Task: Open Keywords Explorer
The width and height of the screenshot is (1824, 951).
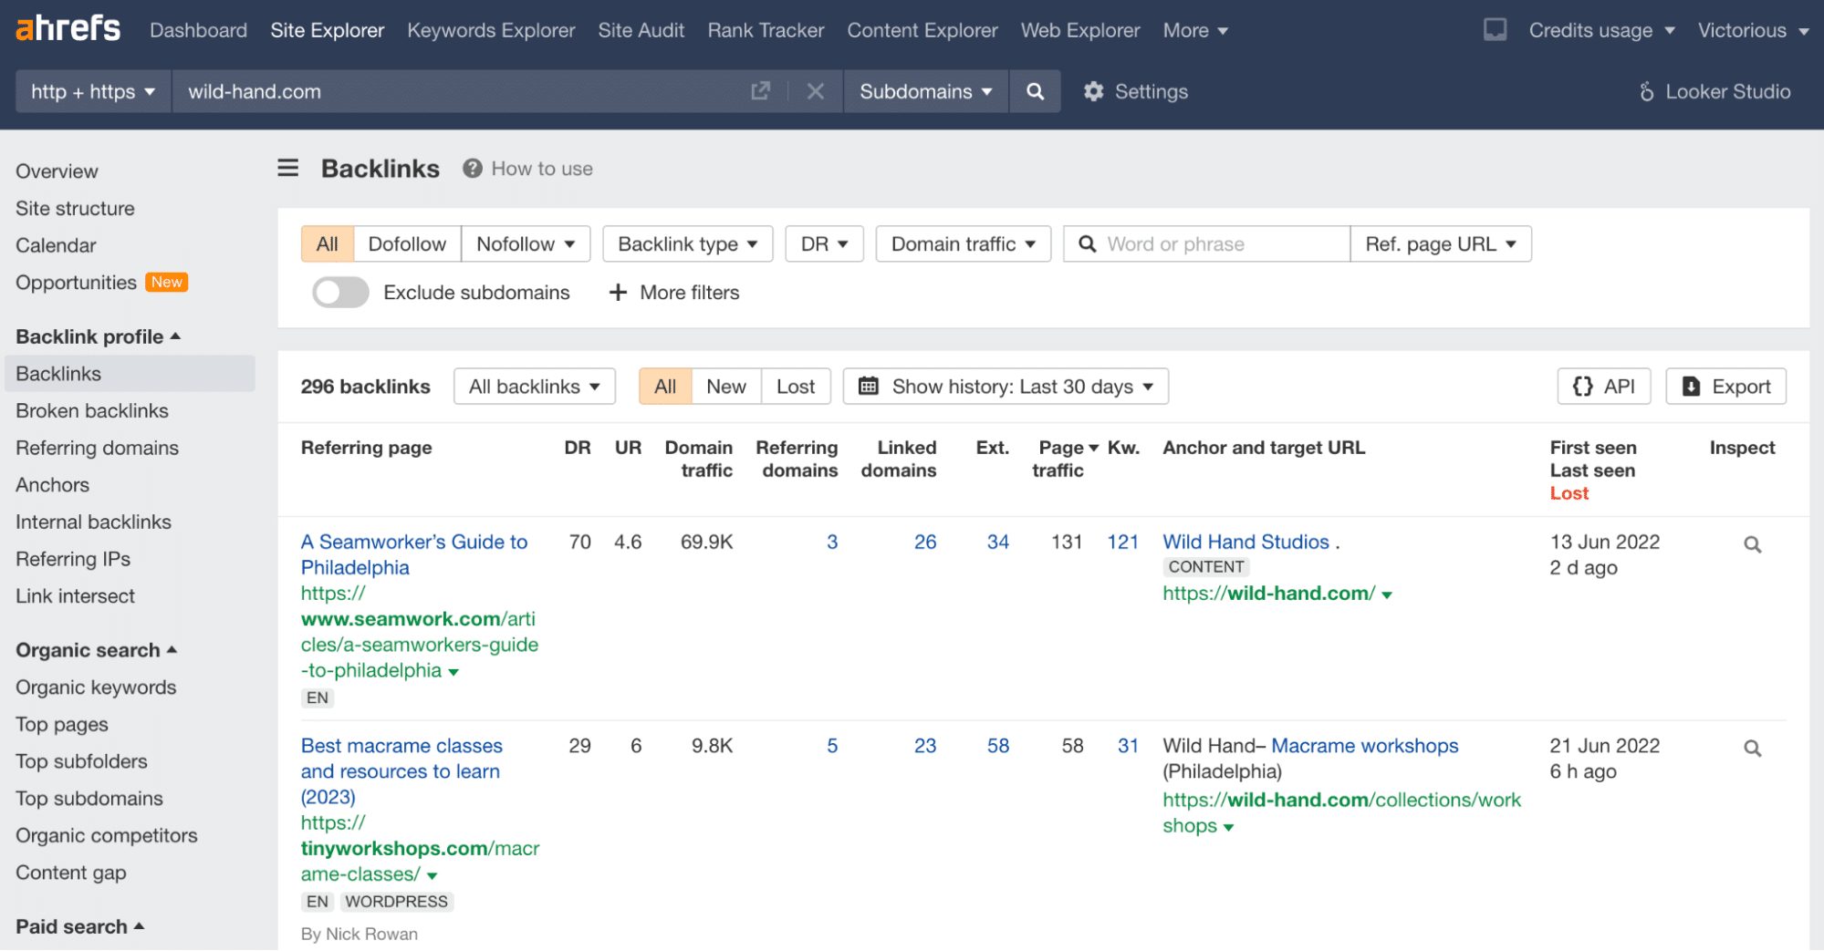Action: coord(491,30)
